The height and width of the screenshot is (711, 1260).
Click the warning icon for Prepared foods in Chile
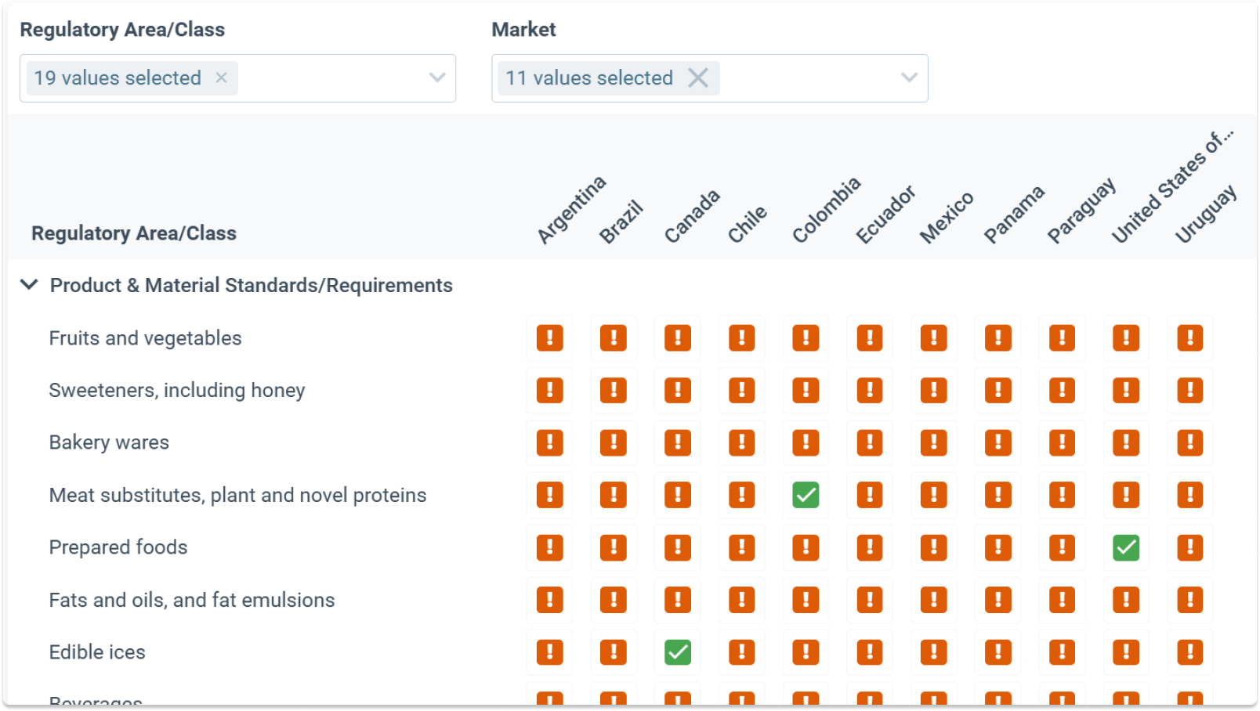click(741, 547)
